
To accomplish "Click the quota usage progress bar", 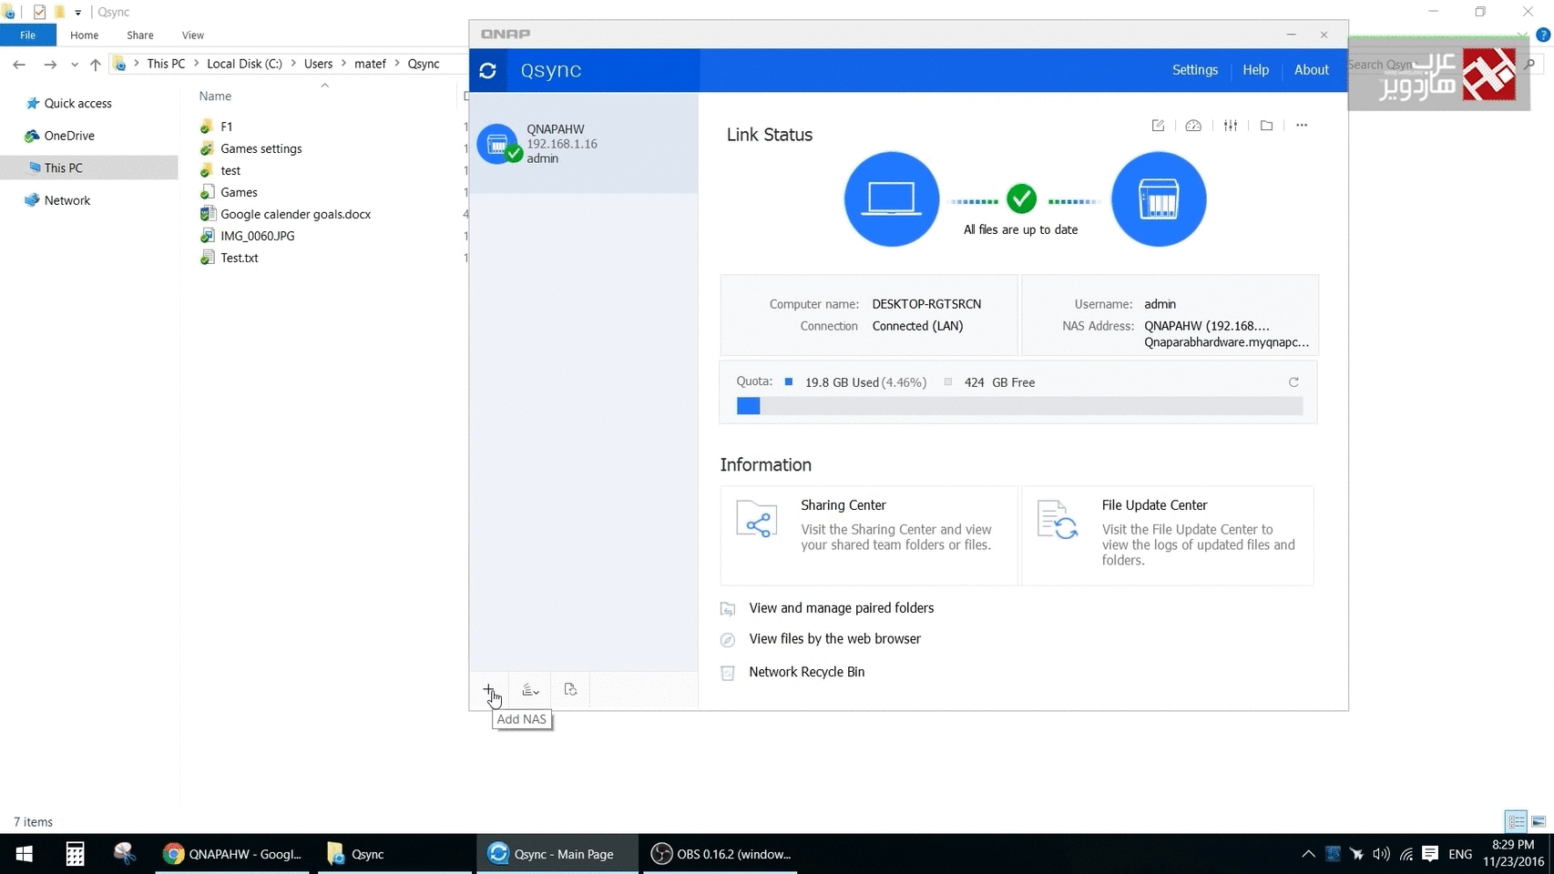I will pyautogui.click(x=1019, y=406).
